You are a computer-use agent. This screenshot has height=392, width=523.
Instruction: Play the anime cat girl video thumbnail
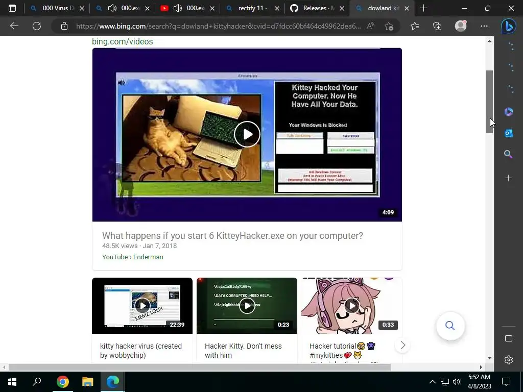351,306
